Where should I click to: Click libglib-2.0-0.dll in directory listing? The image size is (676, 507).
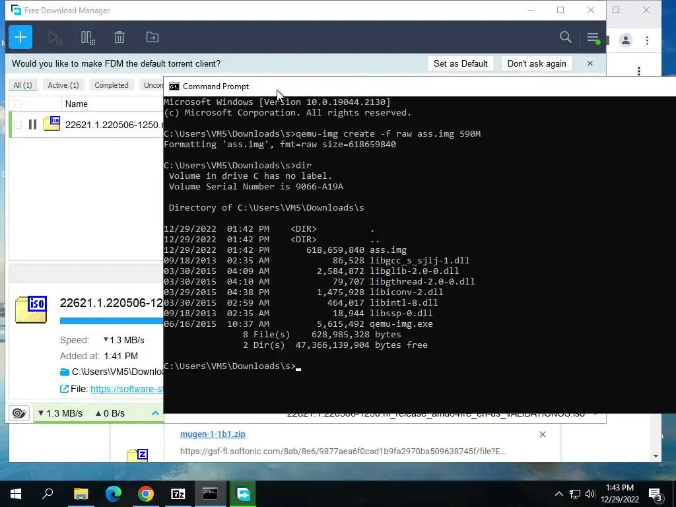415,271
